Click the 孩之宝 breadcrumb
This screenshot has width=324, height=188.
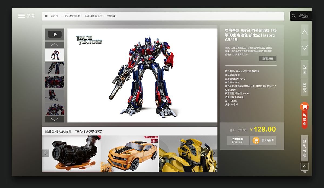pyautogui.click(x=54, y=16)
